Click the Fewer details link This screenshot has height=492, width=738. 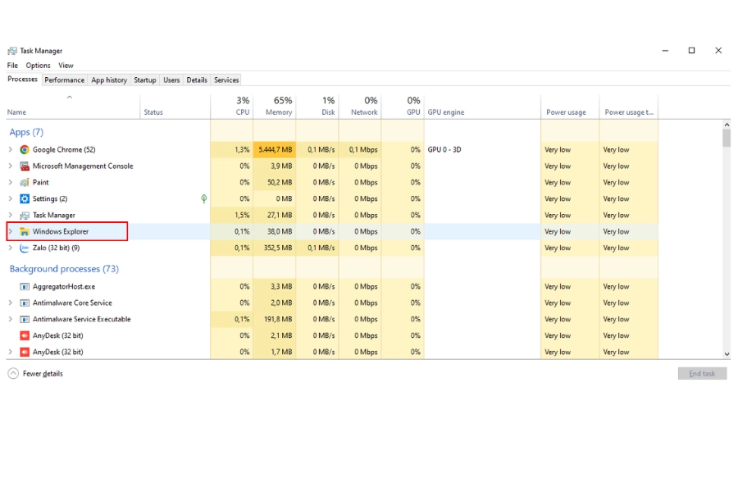43,374
